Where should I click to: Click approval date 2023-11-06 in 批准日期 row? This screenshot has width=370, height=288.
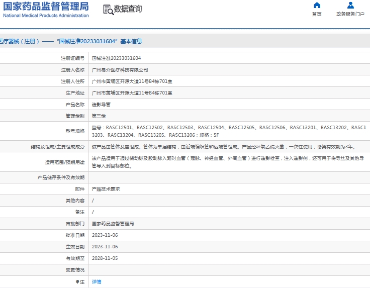pos(105,235)
